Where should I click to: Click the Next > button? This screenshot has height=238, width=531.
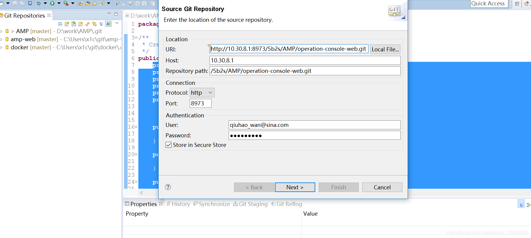coord(295,187)
